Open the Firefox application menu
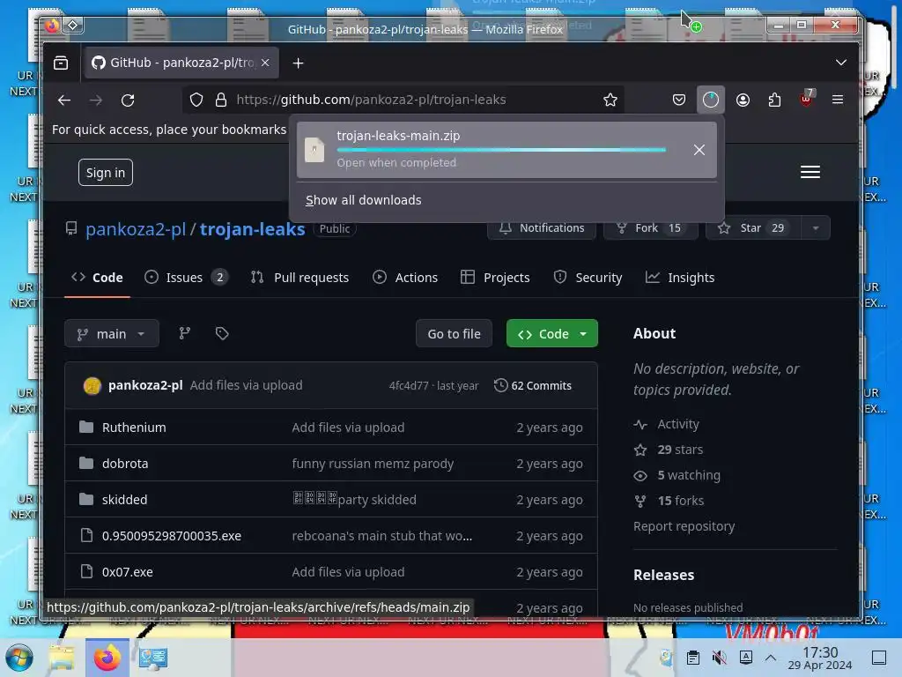Viewport: 902px width, 677px height. coord(838,100)
